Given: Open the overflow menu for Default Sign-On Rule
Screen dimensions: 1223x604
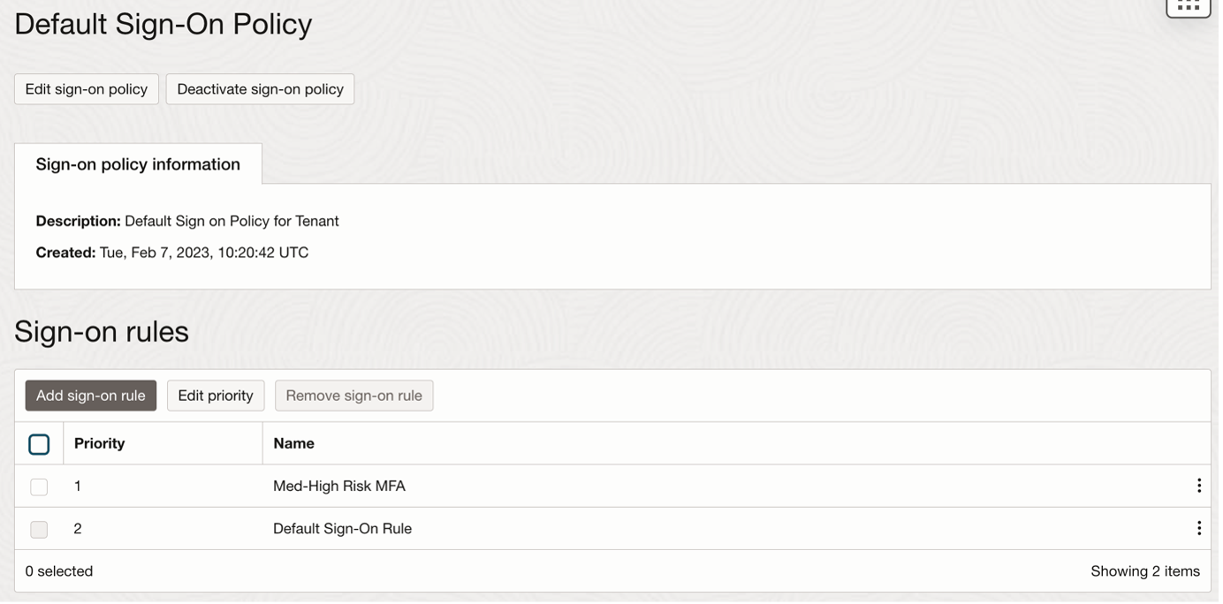Looking at the screenshot, I should click(x=1198, y=528).
